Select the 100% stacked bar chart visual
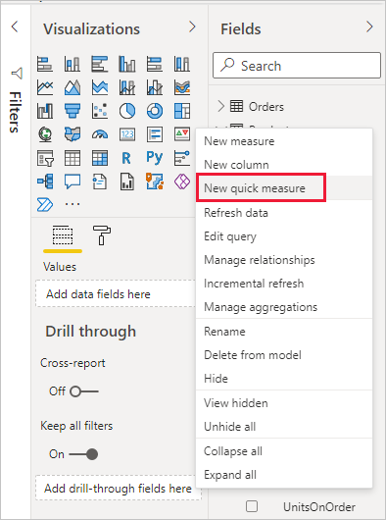This screenshot has height=520, width=386. tap(155, 64)
